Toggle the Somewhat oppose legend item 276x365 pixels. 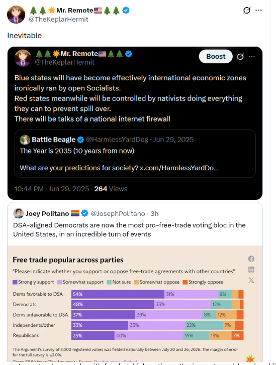coord(157,282)
